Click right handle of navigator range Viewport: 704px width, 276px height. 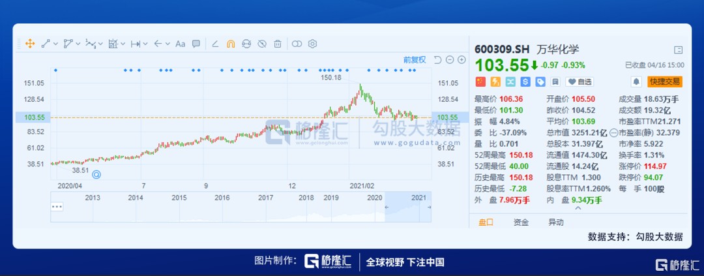(429, 207)
